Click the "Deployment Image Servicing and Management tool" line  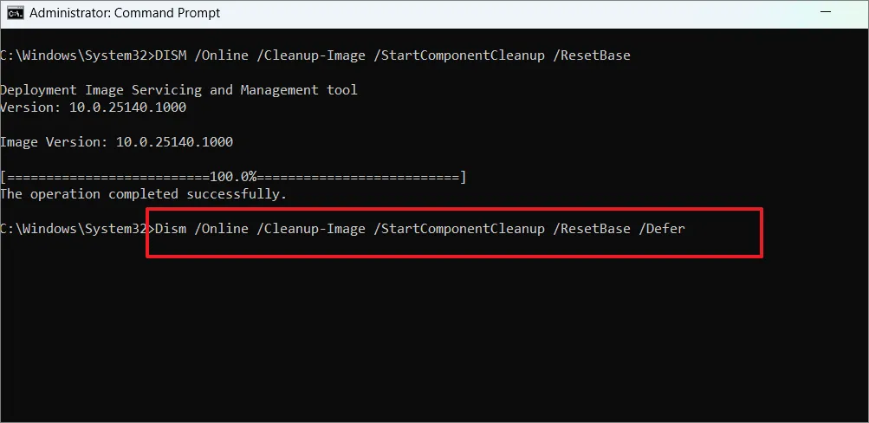coord(178,90)
